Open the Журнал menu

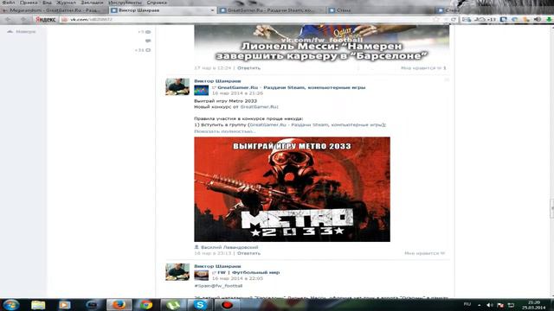[66, 3]
